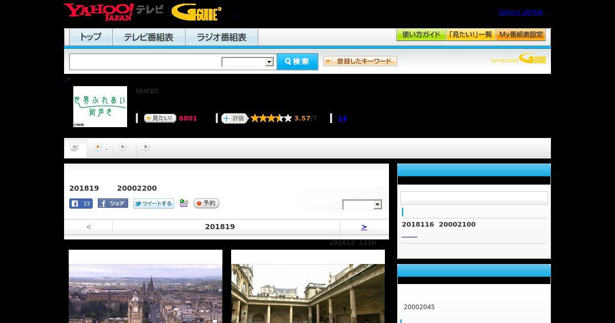Click the Syndicated G-GUIDE logo

(518, 59)
